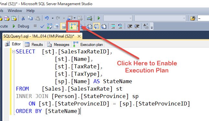Click the [TaxRate] column text
The width and height of the screenshot is (209, 121).
[85, 67]
